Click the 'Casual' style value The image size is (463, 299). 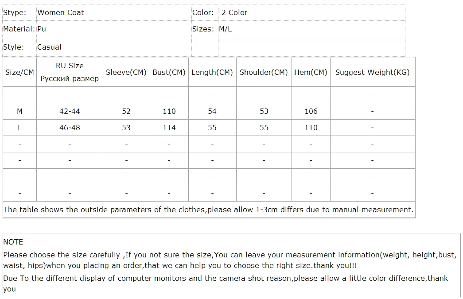coord(49,47)
